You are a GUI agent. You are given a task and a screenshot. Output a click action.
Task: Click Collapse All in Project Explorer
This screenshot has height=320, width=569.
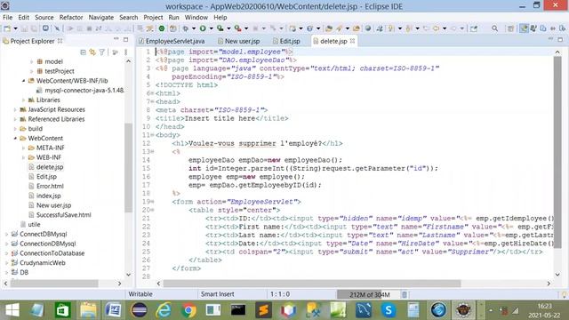click(x=83, y=52)
